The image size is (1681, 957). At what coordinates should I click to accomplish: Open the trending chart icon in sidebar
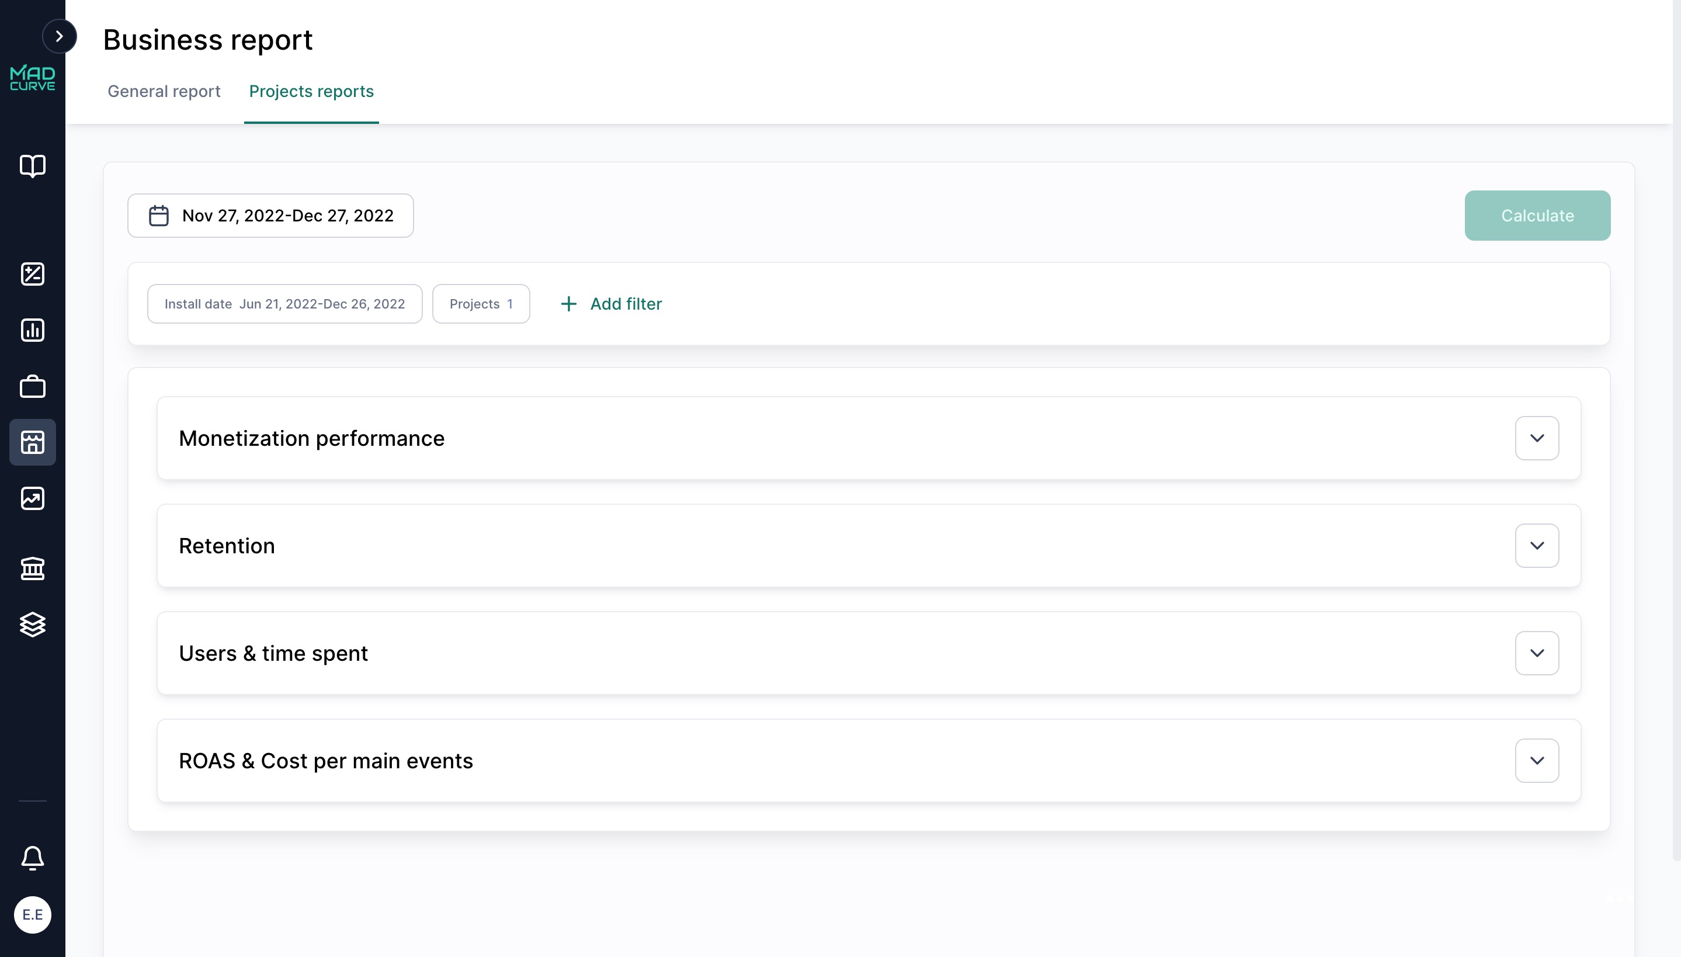coord(32,498)
